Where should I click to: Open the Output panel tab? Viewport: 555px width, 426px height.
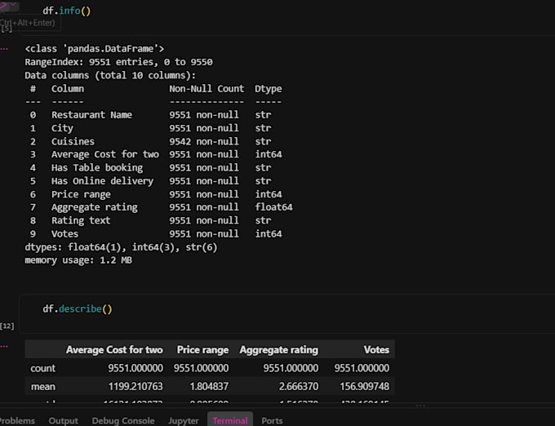click(63, 420)
